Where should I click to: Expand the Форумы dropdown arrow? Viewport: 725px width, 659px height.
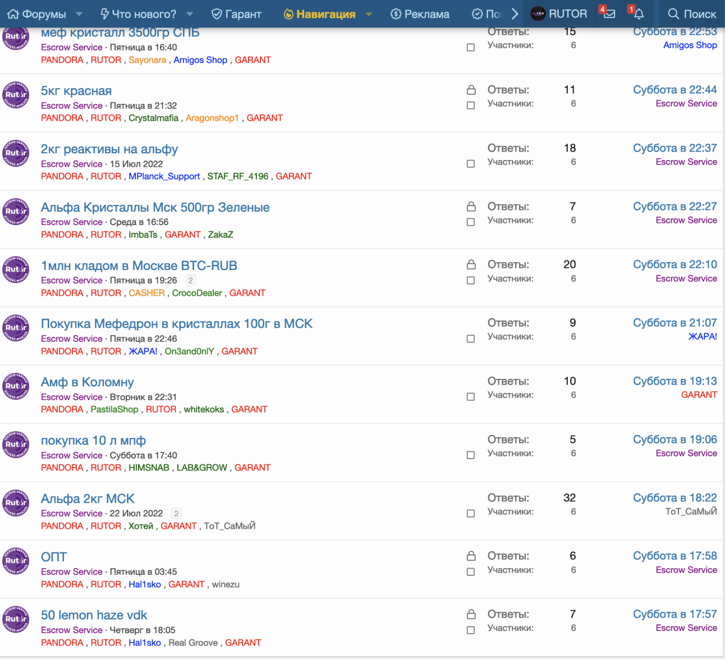click(79, 14)
